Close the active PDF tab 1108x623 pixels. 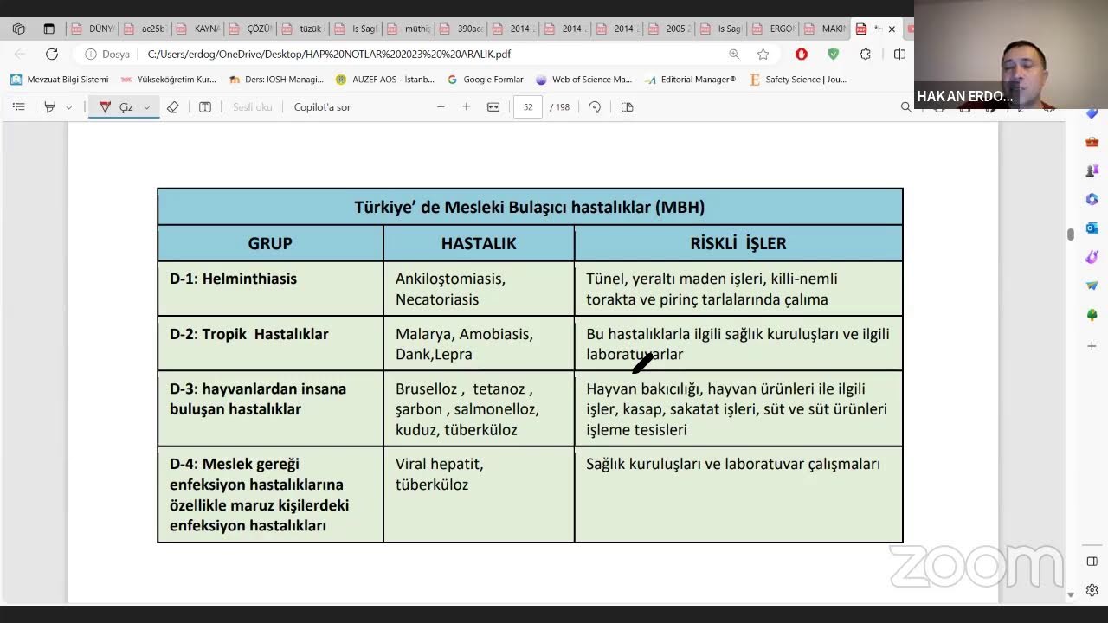[892, 29]
